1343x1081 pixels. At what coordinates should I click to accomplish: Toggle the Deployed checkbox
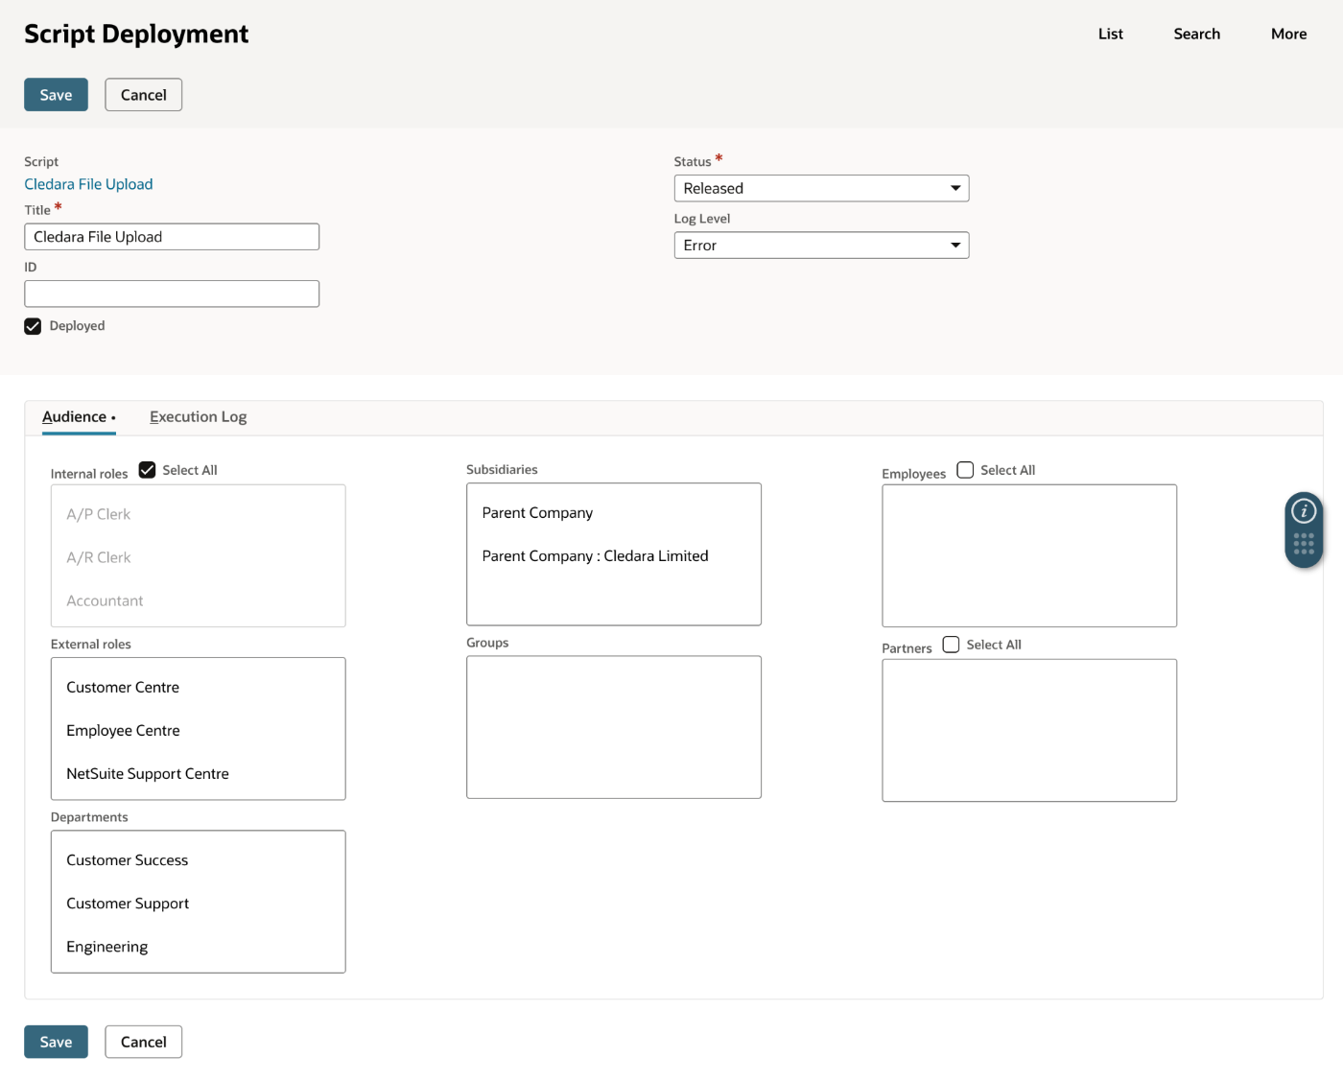(33, 326)
